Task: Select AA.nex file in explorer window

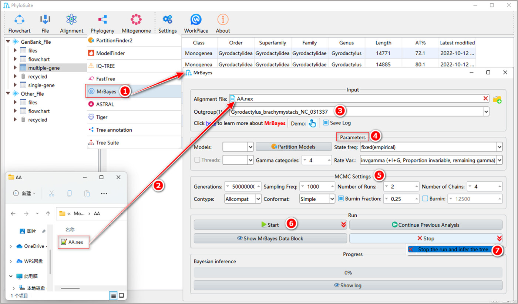Action: [x=73, y=242]
